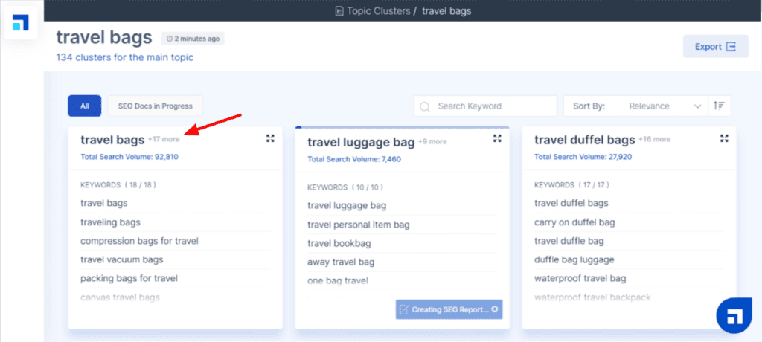Expand the travel luggage bag cluster card
Screen dimensions: 762x342
tap(497, 139)
